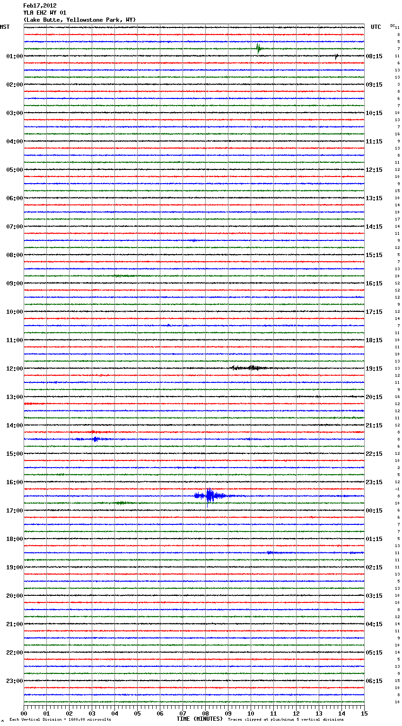
Task: Click the 04:15 UTC time label
Action: pos(374,624)
